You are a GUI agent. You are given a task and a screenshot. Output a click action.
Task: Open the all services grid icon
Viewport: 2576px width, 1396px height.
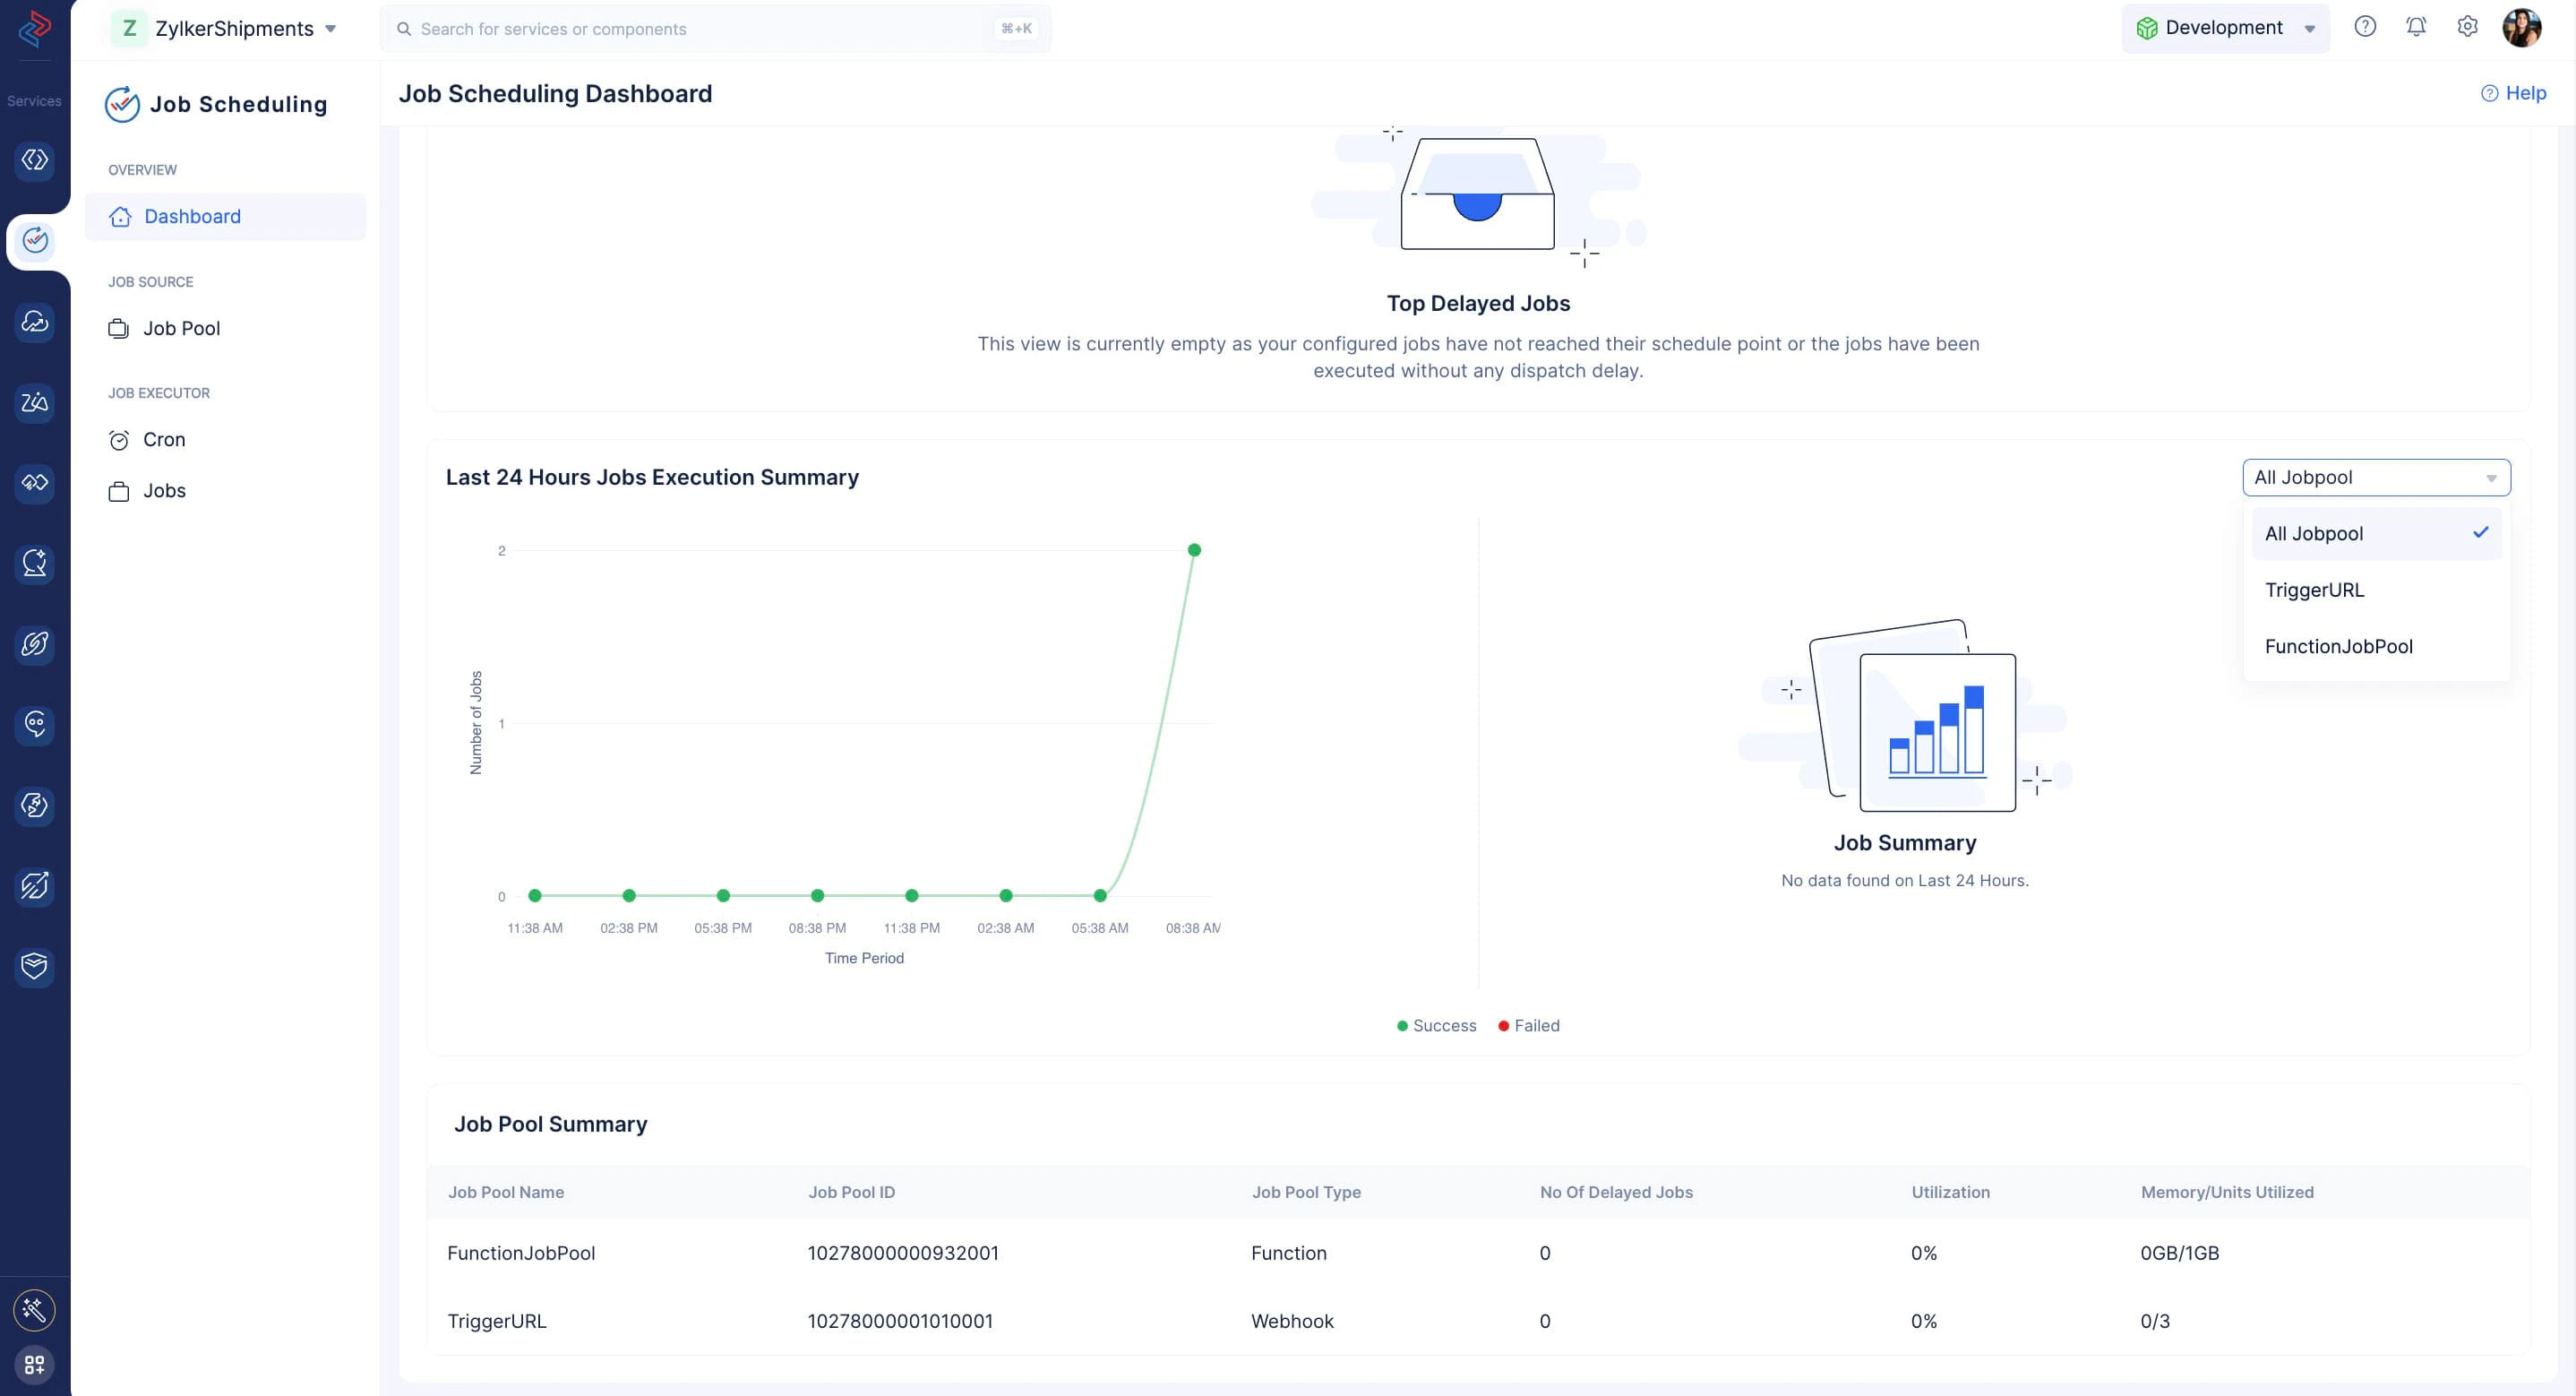(34, 1364)
